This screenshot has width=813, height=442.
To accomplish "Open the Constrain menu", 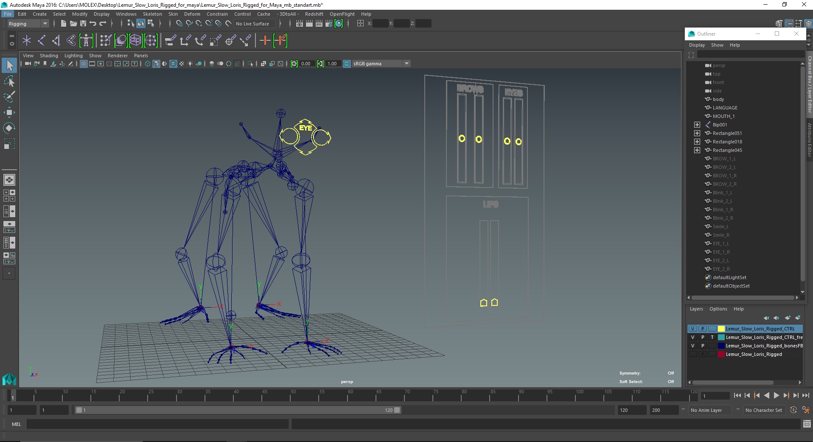I will (x=217, y=14).
